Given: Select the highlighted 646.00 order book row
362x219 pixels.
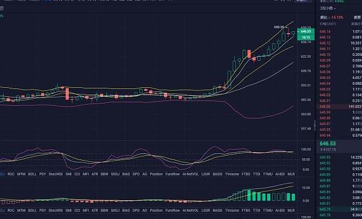Looking at the screenshot, I should [340, 106].
